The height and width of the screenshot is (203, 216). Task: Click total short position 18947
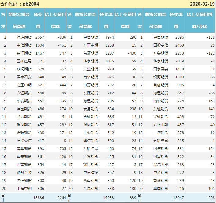(x=178, y=198)
